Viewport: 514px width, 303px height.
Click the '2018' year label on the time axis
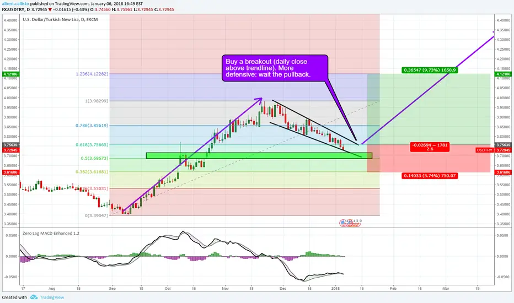336,289
